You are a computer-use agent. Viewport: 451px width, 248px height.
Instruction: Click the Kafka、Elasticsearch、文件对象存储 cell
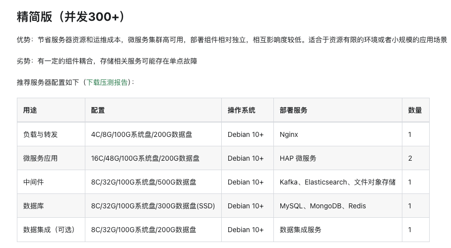click(x=337, y=182)
